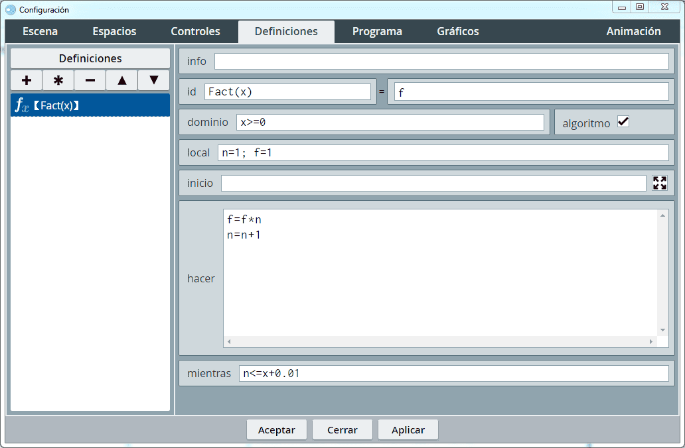
Task: Duplicate the definition with asterisk icon
Action: pyautogui.click(x=58, y=80)
